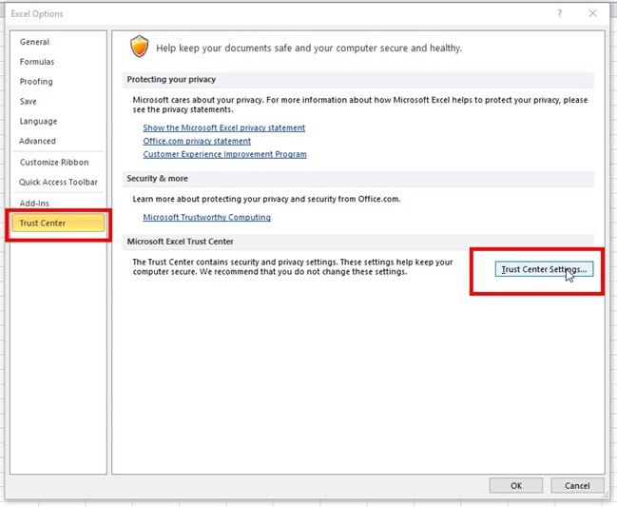Select the Trust Center category

58,223
